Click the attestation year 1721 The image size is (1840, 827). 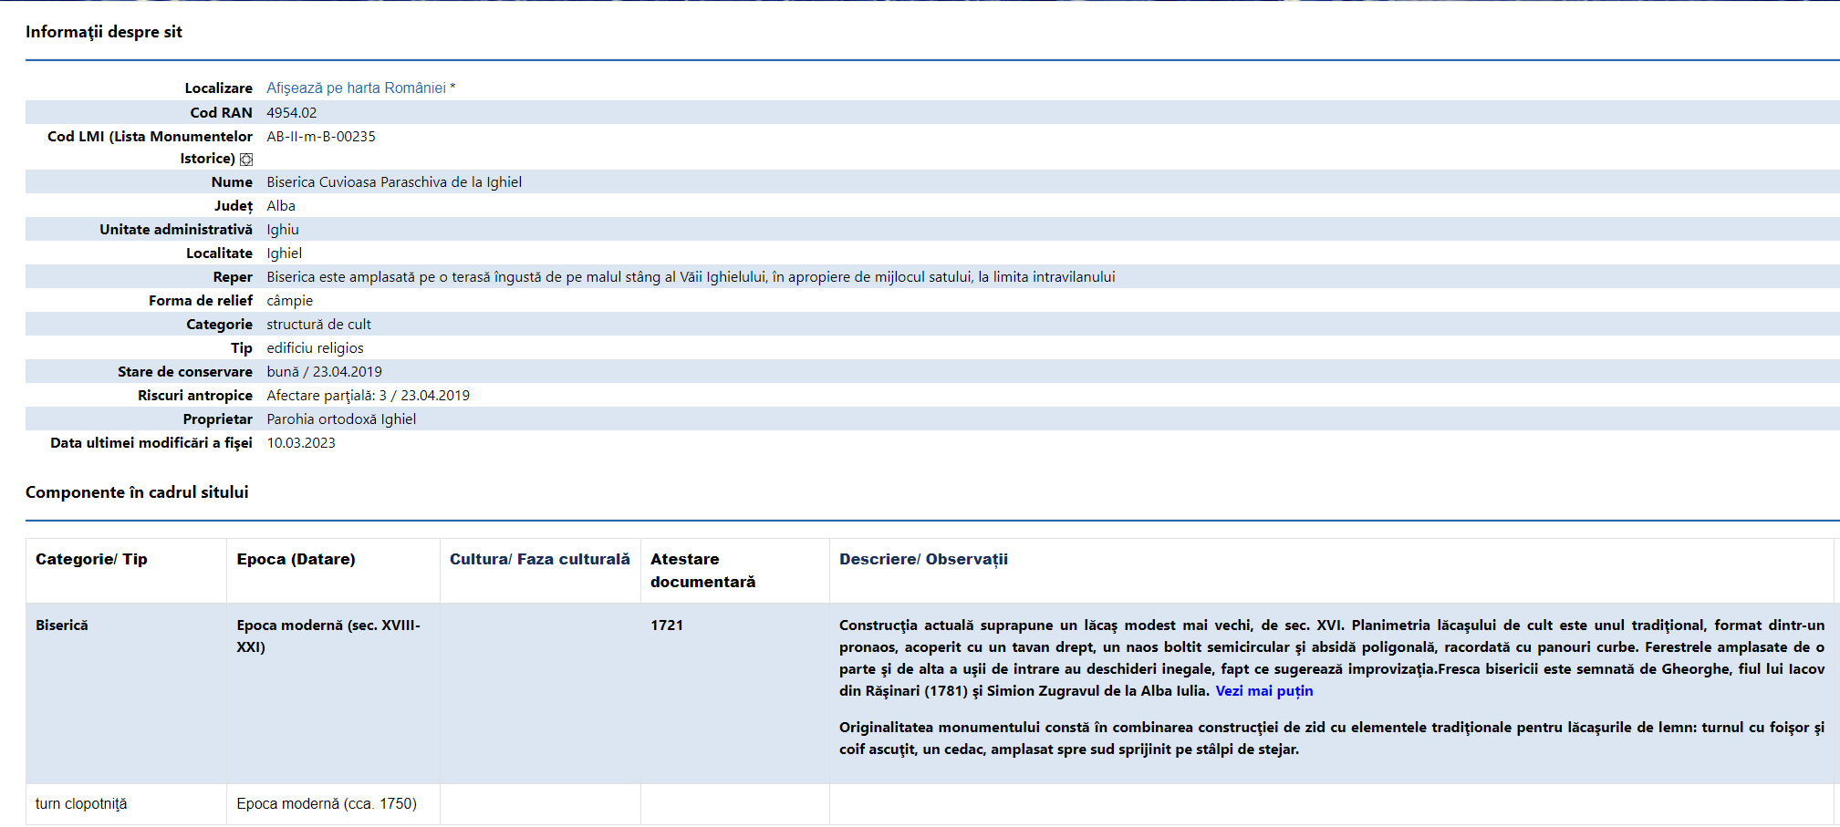click(667, 625)
